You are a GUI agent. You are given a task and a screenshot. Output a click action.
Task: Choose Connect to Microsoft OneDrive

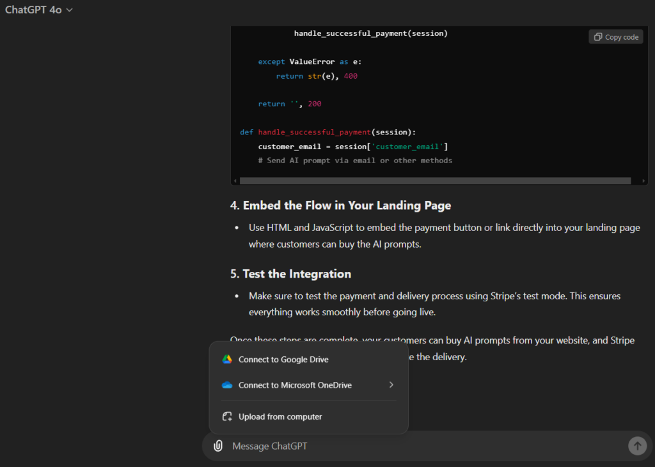coord(309,385)
